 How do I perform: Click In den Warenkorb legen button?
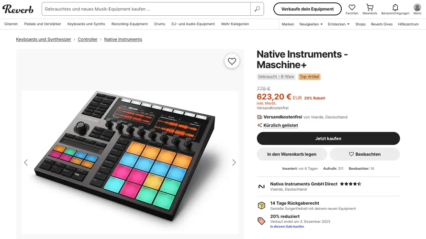click(291, 154)
